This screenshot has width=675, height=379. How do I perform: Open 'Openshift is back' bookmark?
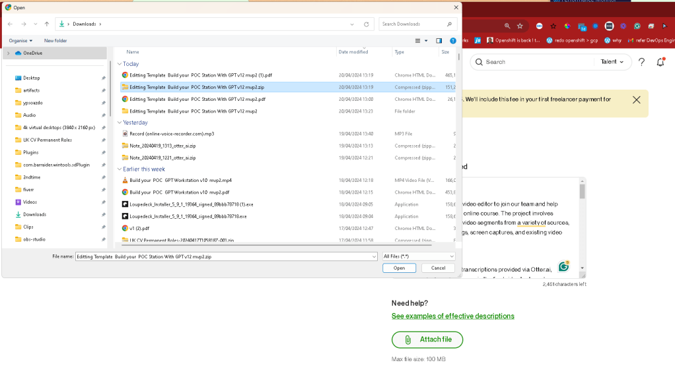[x=513, y=40]
